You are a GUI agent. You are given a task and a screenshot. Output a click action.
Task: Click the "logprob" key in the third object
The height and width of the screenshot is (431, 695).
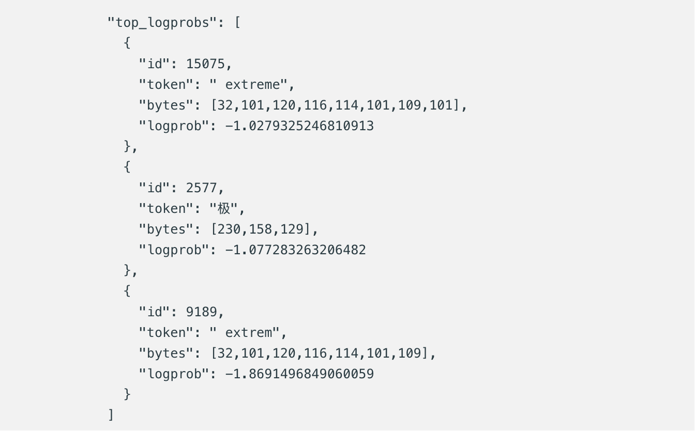point(174,374)
